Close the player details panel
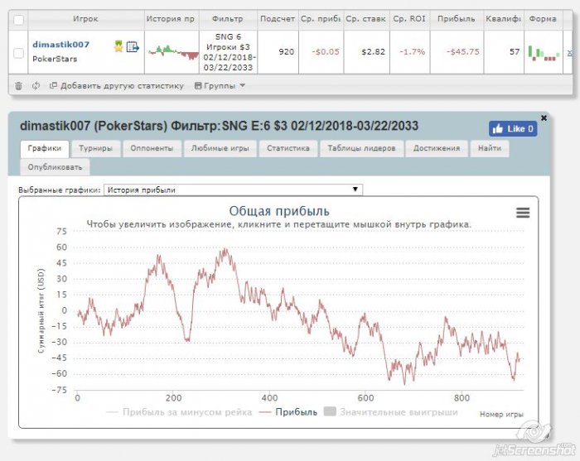Screen dimensions: 580x461 click(x=544, y=118)
